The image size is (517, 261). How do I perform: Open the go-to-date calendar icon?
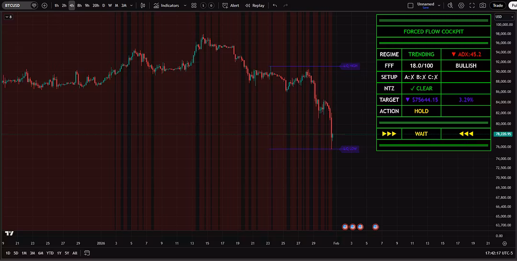point(87,253)
